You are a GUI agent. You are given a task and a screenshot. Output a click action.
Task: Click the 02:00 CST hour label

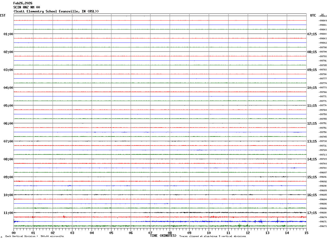pyautogui.click(x=8, y=52)
